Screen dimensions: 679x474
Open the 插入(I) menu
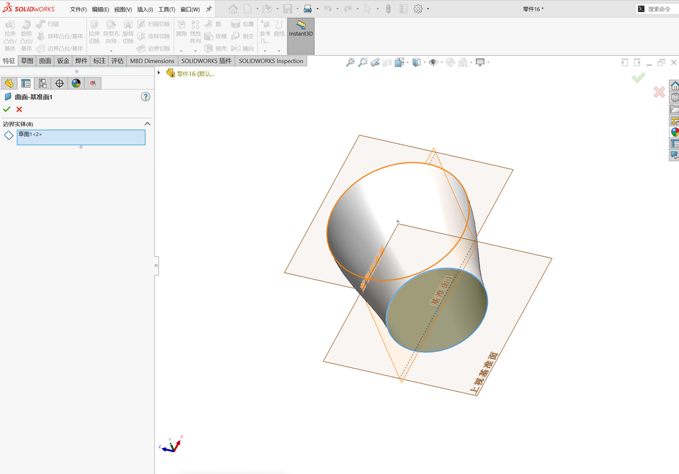[x=145, y=9]
